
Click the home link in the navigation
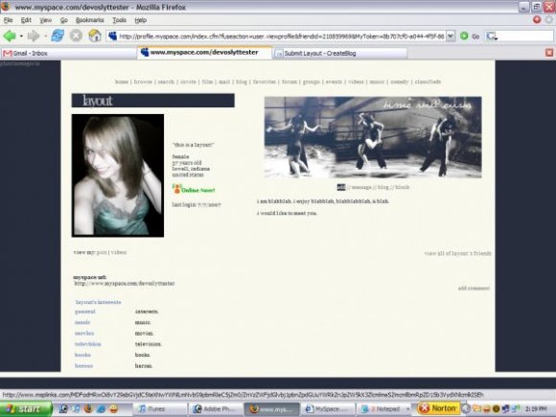(122, 81)
